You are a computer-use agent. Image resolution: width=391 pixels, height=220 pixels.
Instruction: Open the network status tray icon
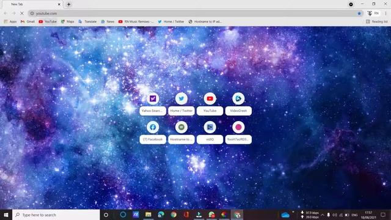click(341, 215)
